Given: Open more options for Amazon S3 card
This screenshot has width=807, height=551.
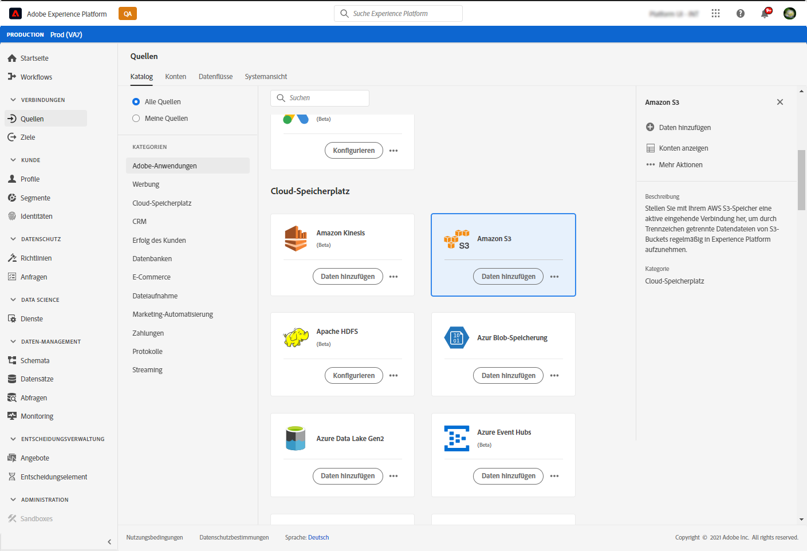Looking at the screenshot, I should (554, 277).
